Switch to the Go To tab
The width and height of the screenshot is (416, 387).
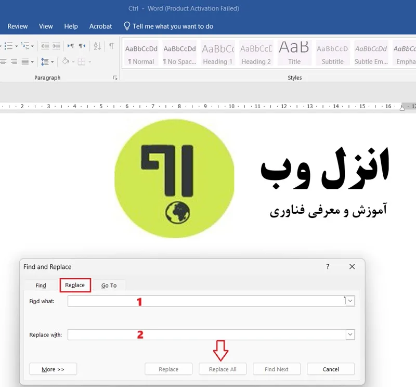point(109,286)
